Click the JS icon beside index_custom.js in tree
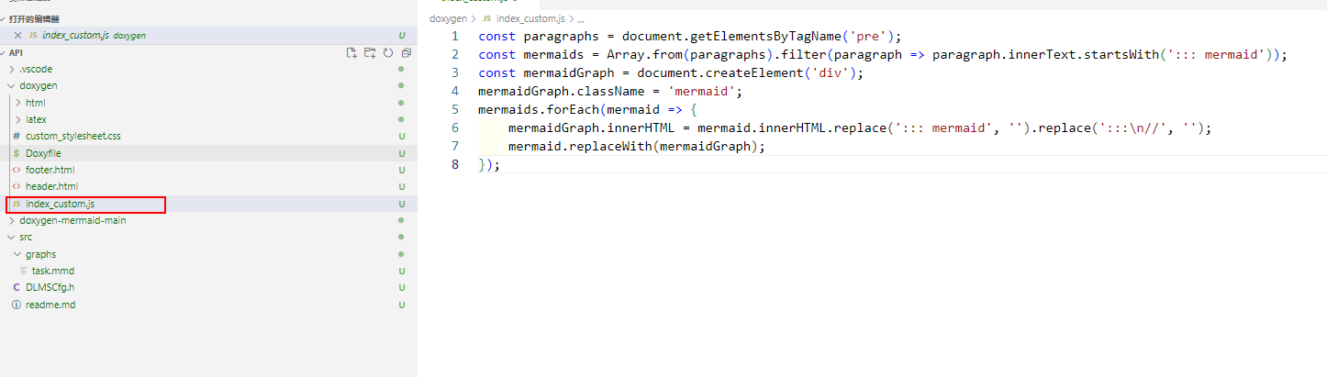Image resolution: width=1327 pixels, height=377 pixels. [x=16, y=204]
